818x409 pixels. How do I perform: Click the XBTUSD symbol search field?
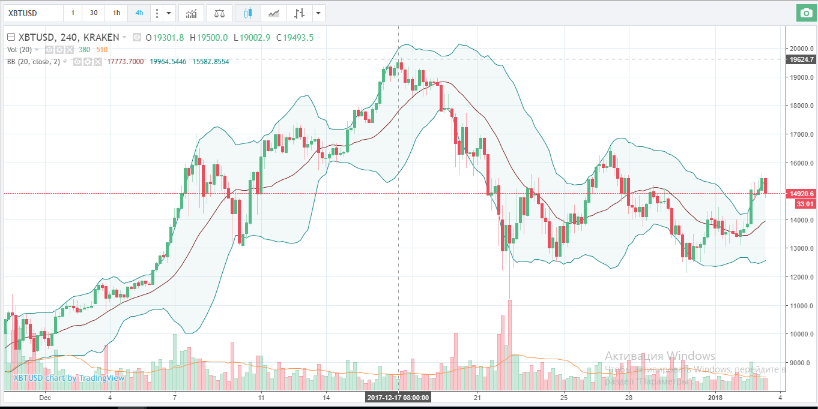32,13
